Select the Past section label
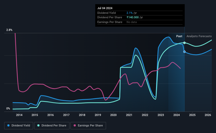Screen dimensions: 216x133 pos(179,36)
